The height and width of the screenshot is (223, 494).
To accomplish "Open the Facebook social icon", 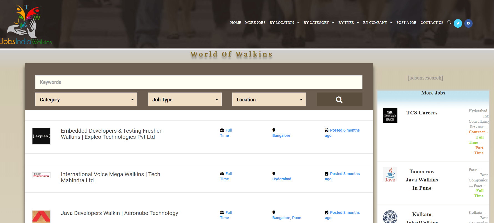I will coord(468,23).
